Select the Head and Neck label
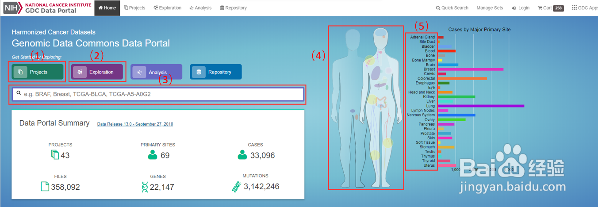 [422, 92]
